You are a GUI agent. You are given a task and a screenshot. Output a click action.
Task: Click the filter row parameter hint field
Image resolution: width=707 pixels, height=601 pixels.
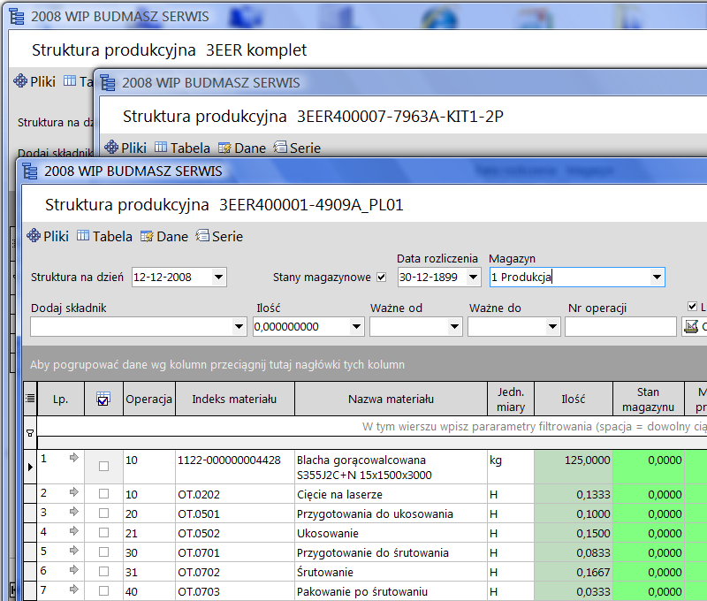pos(372,426)
